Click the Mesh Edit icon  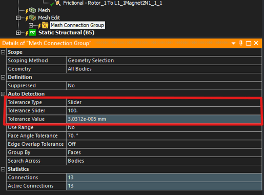coord(32,17)
